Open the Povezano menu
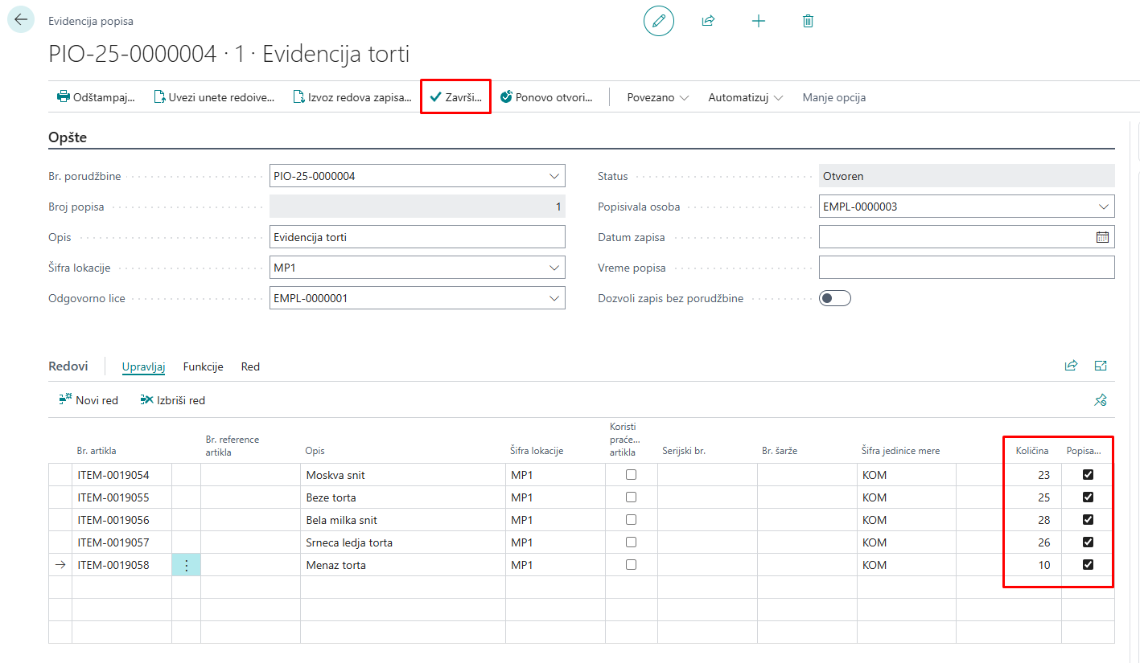This screenshot has width=1140, height=663. 657,98
